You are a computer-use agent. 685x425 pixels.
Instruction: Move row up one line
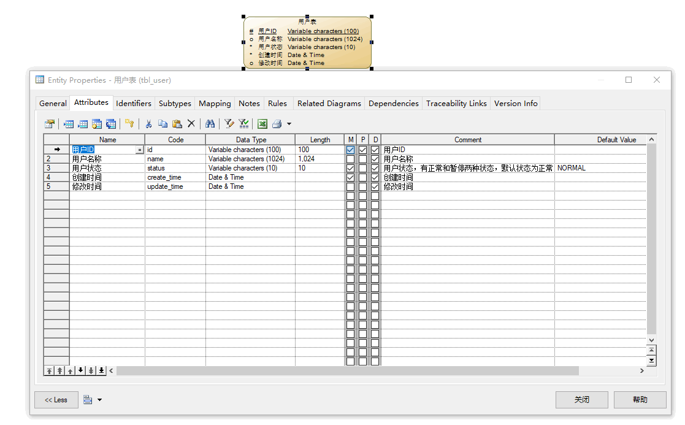coord(70,371)
